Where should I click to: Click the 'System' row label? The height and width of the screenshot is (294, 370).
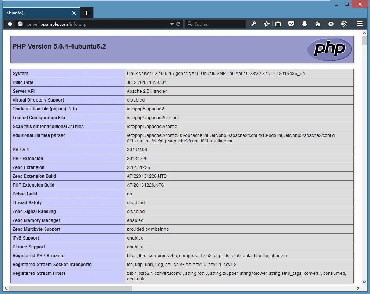(x=20, y=74)
